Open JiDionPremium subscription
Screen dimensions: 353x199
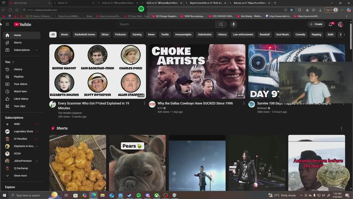[x=22, y=161]
